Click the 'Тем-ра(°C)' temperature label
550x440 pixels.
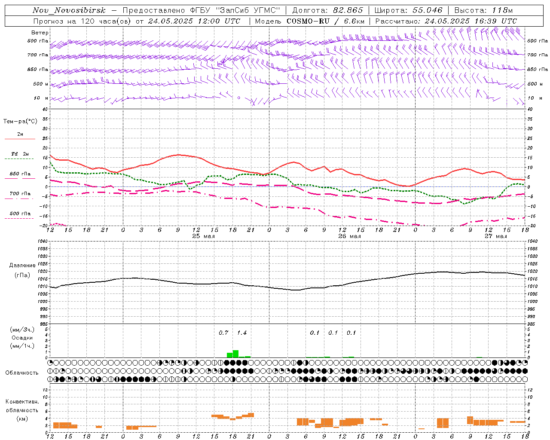pos(20,122)
